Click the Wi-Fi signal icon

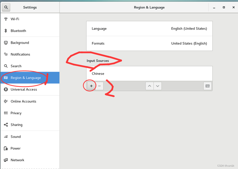coord(6,19)
